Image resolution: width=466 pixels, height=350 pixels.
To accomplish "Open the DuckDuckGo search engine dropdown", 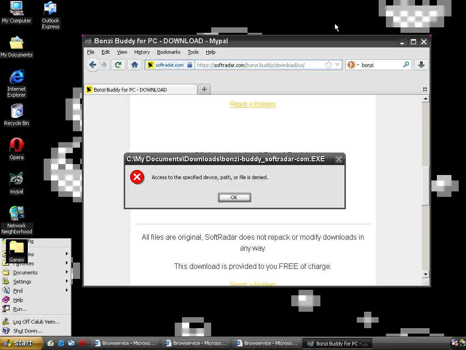I will point(353,65).
